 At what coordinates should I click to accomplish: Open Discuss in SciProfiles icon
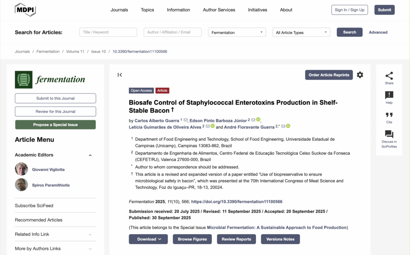click(x=389, y=134)
